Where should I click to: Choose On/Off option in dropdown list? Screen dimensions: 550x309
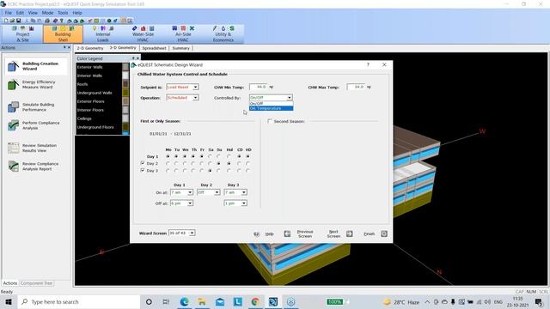click(271, 104)
